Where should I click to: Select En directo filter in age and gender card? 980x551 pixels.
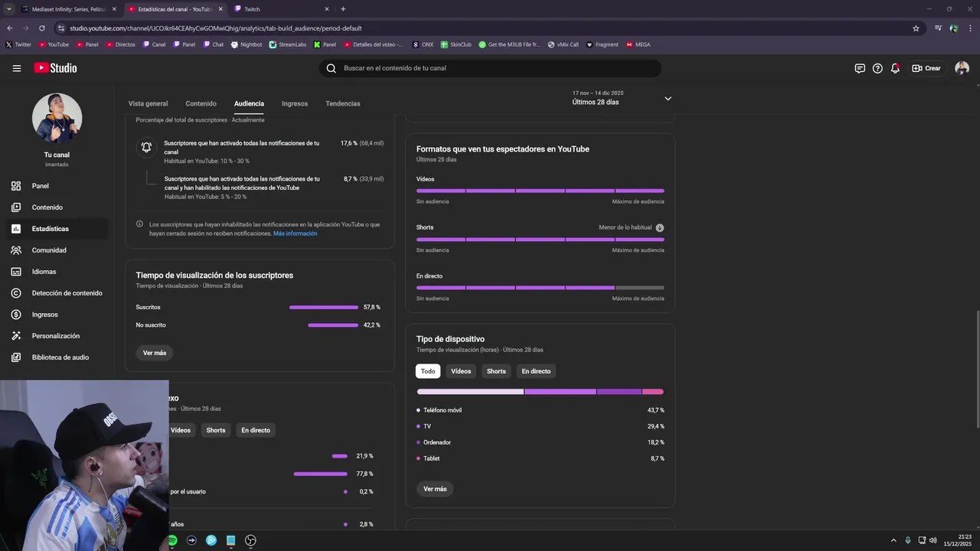click(256, 430)
